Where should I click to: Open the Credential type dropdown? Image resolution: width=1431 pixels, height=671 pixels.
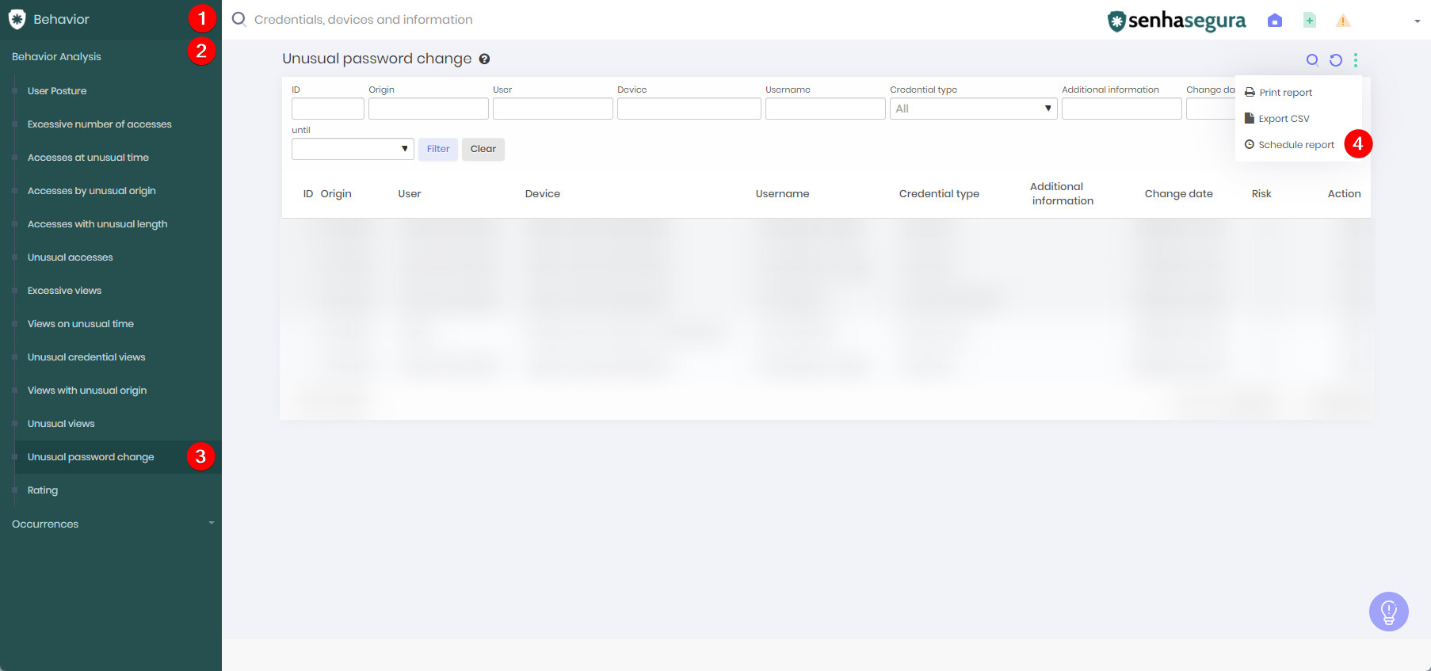pos(974,109)
